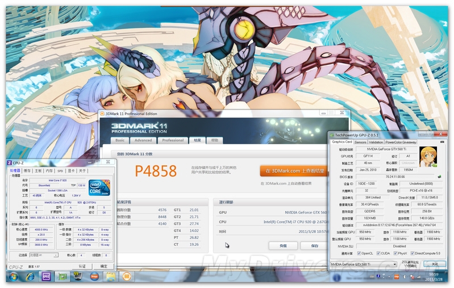Screen dimensions: 454x288
Task: Open the orange circular 3DMark taskbar icon
Action: click(127, 277)
